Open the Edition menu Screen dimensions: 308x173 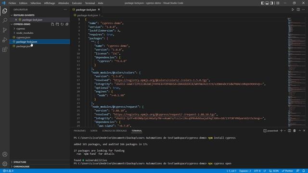point(23,3)
